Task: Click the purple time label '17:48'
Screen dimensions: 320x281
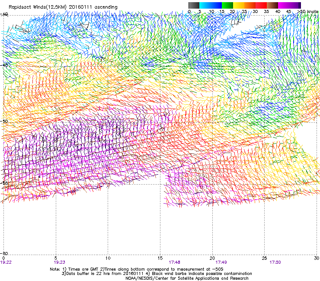Action: [175, 262]
